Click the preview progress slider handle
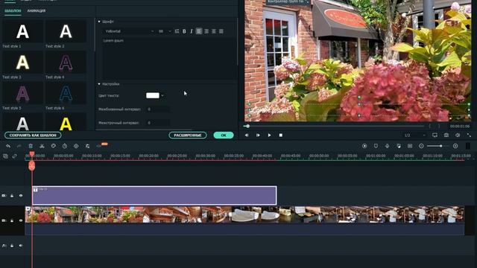Viewport: 477px width, 268px height. 247,126
